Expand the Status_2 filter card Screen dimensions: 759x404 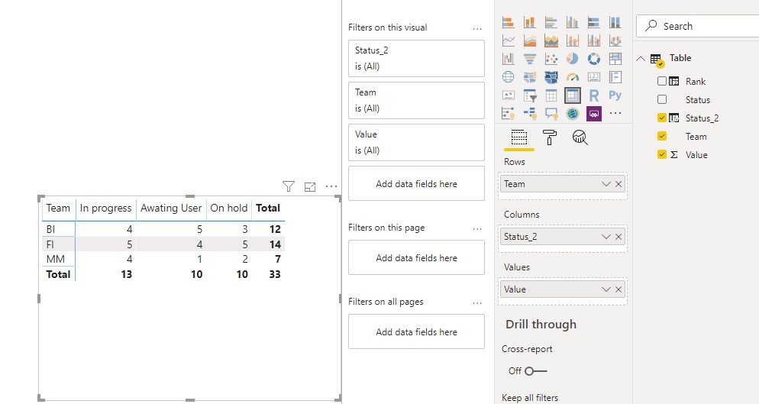(x=416, y=58)
